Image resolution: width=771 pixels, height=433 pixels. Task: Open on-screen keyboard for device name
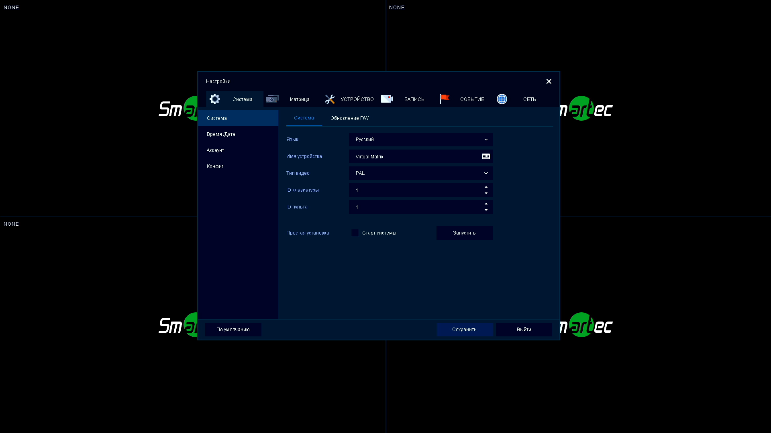pyautogui.click(x=486, y=156)
